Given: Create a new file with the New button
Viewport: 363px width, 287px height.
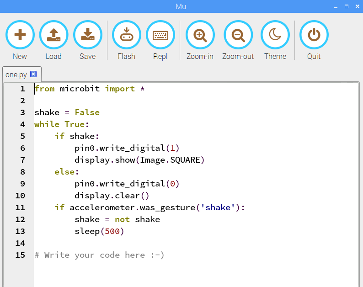Looking at the screenshot, I should tap(20, 35).
